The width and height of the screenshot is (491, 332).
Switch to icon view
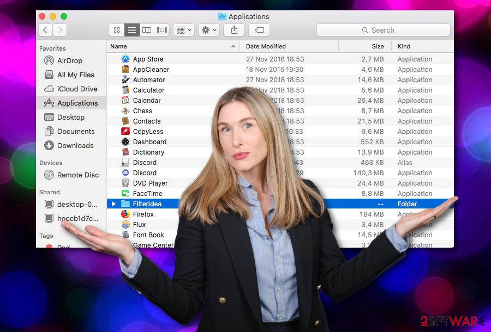(x=117, y=30)
